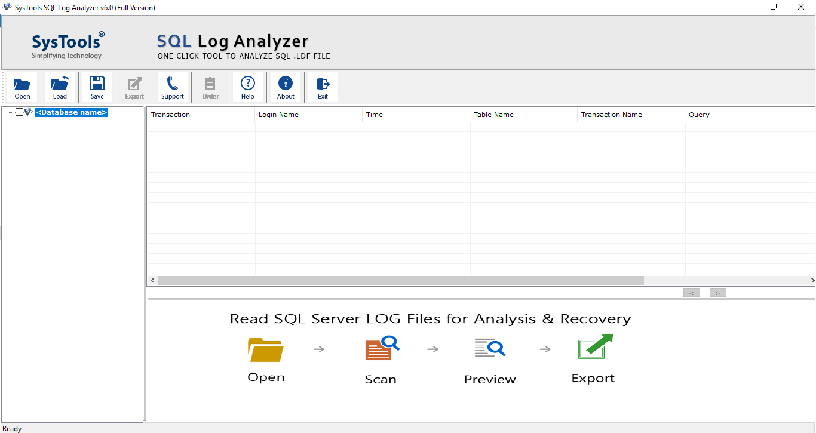Click the Login Name column header
Image resolution: width=816 pixels, height=433 pixels.
point(309,115)
